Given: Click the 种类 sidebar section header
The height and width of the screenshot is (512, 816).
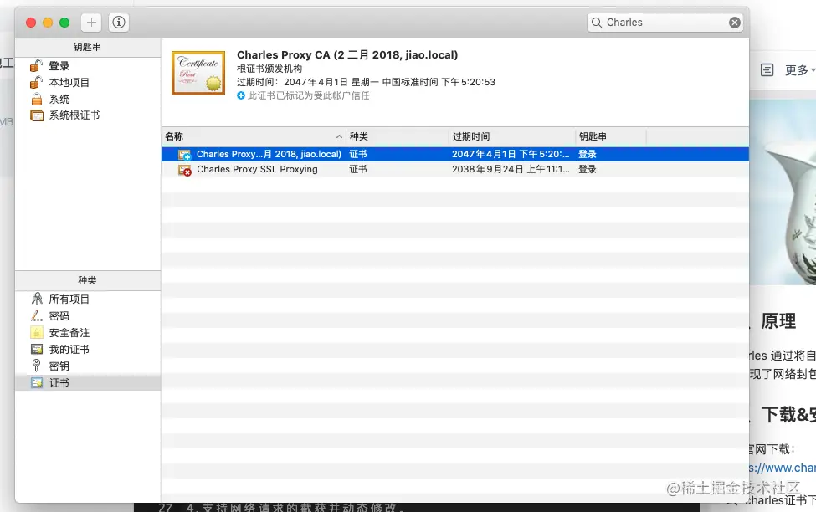Looking at the screenshot, I should click(87, 280).
